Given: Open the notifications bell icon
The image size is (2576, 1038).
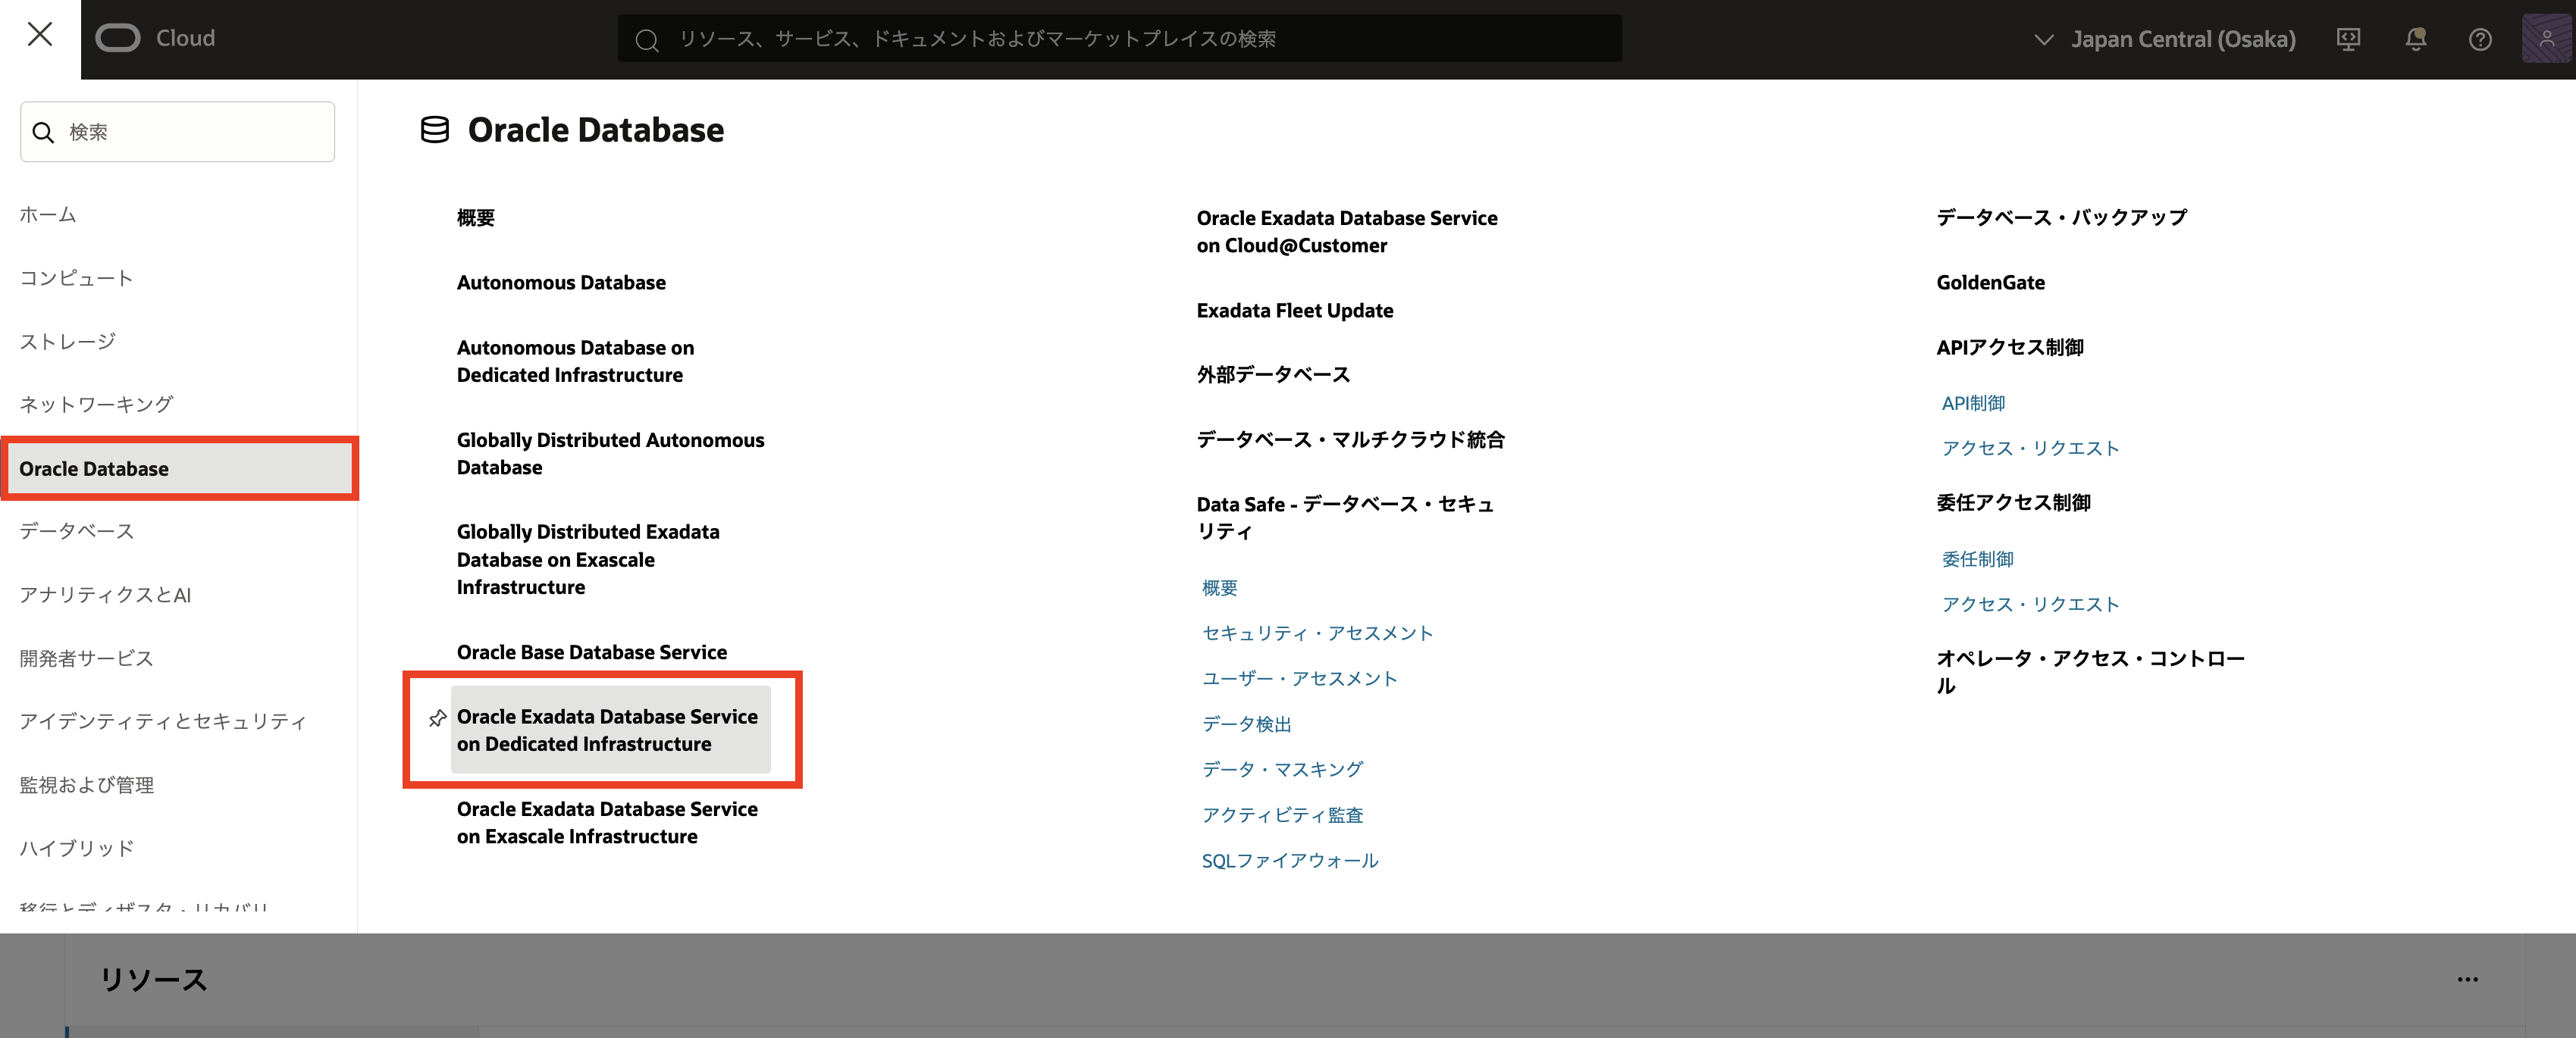Looking at the screenshot, I should tap(2415, 39).
